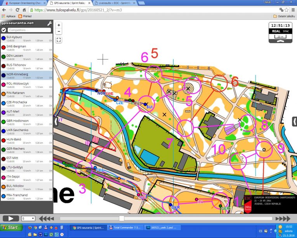Toggle EST-Mitt dark red color dot
The width and height of the screenshot is (297, 238).
pos(3,159)
